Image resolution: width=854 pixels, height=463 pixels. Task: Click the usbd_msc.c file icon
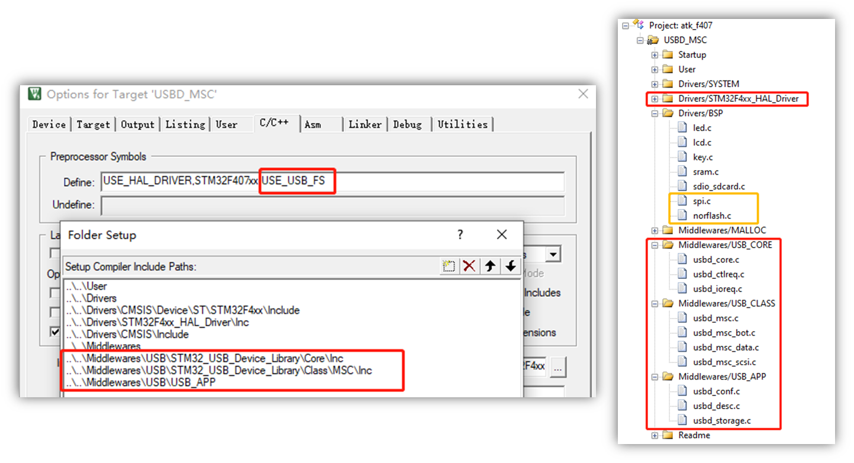[x=682, y=318]
